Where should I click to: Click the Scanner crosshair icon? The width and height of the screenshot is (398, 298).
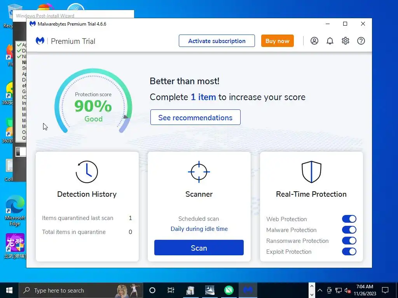[199, 172]
